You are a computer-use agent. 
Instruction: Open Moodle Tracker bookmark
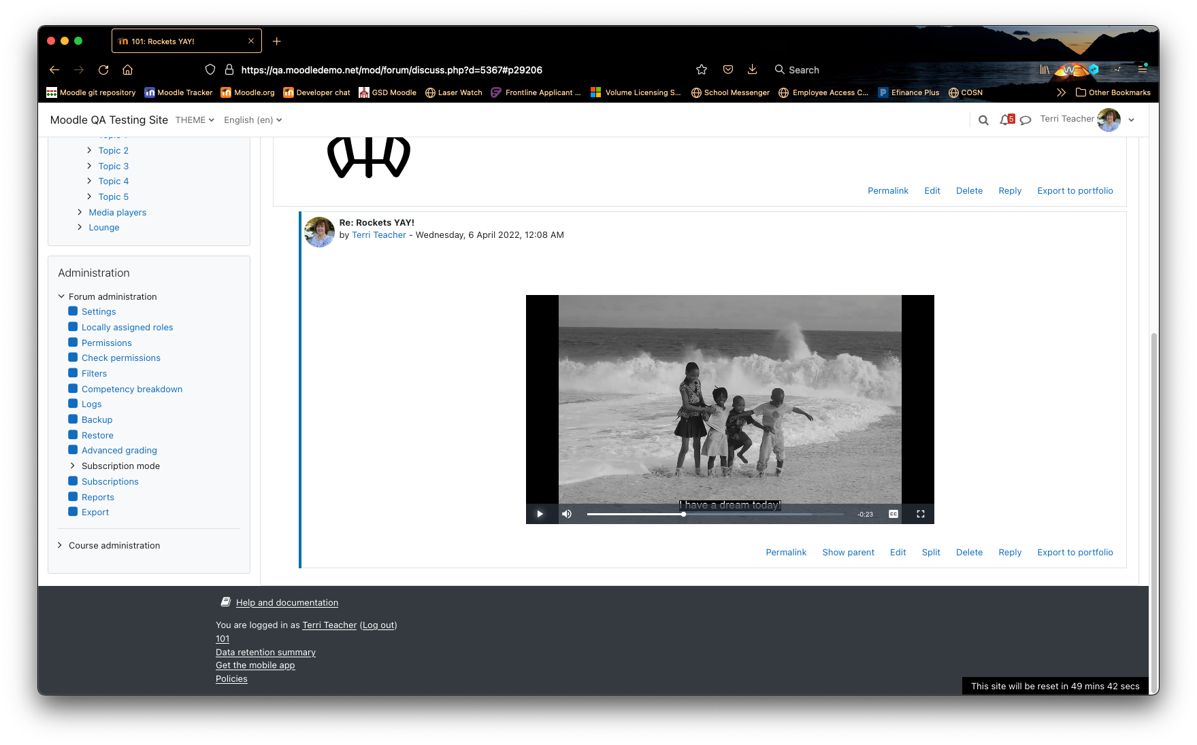[x=178, y=92]
